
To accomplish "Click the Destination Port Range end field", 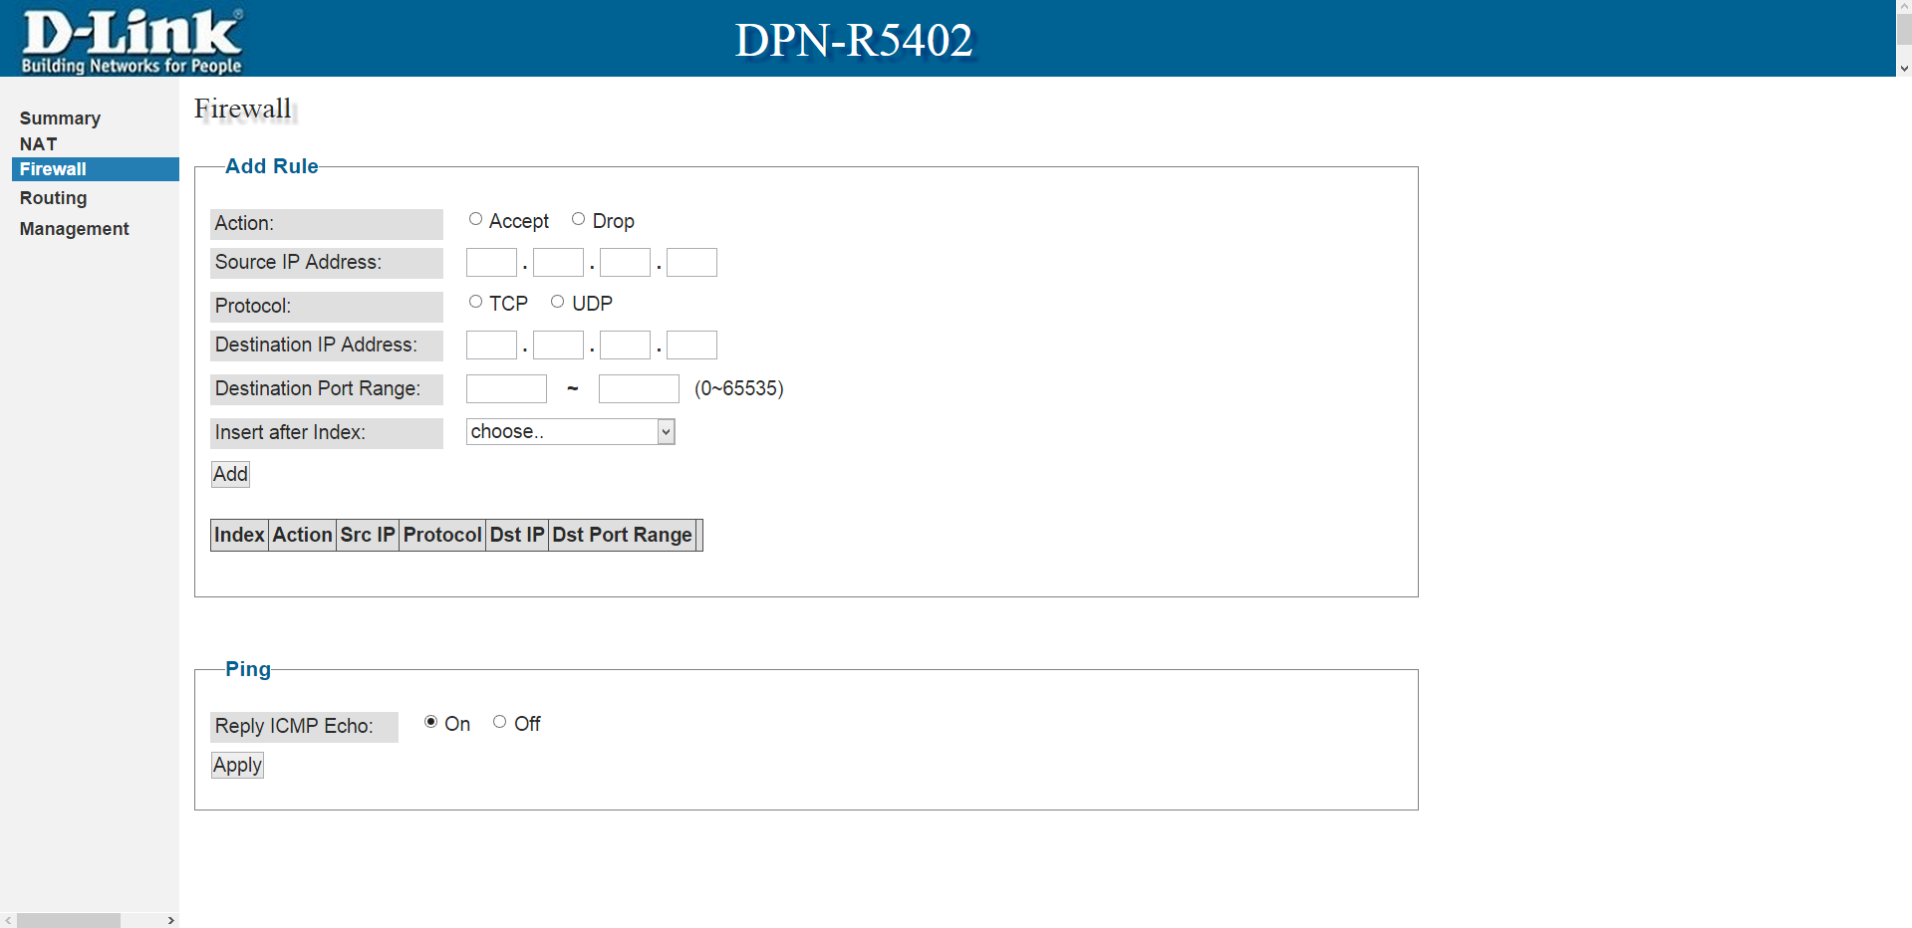I will [x=639, y=388].
